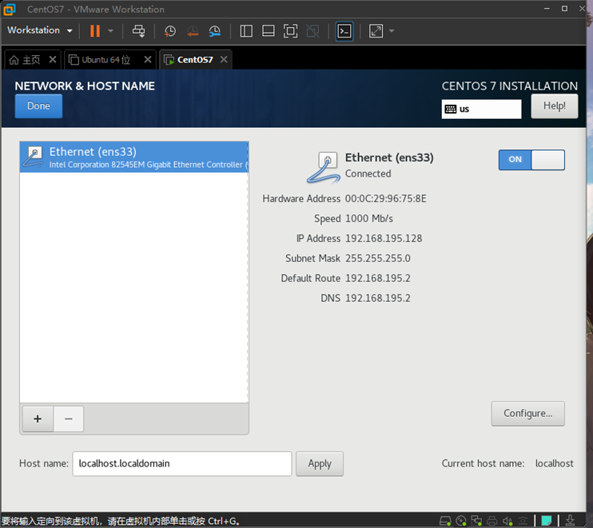Click the NETWORK & HOST NAME heading
593x528 pixels.
(85, 86)
